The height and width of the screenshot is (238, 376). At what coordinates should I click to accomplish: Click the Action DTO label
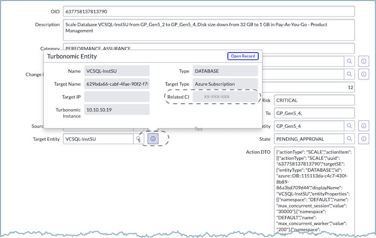point(258,152)
